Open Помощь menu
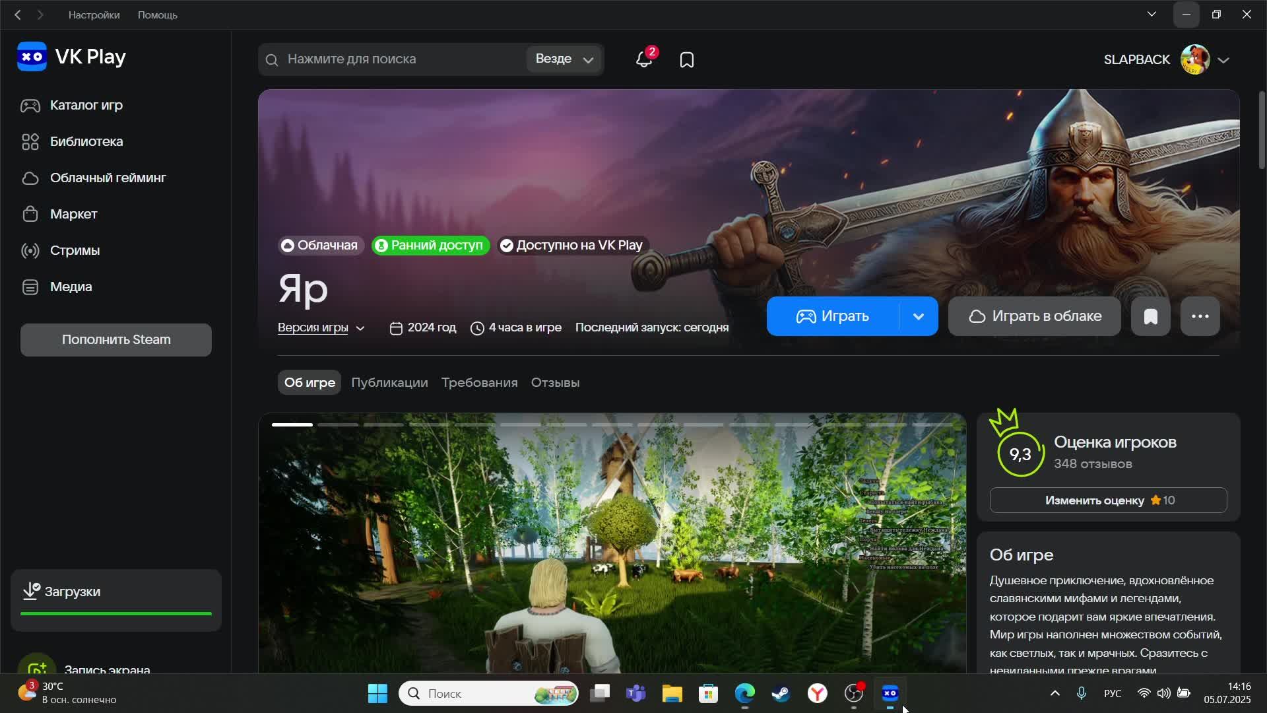Screen dimensions: 1267x713 point(158,15)
